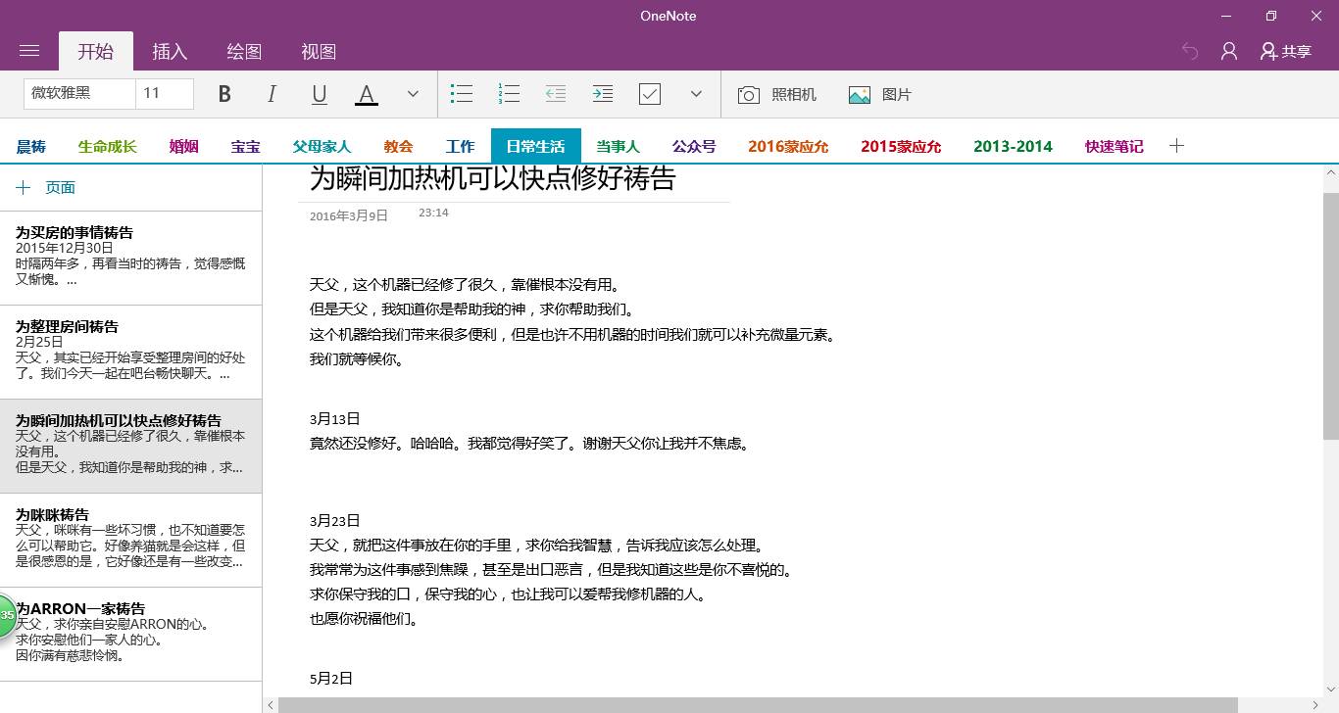
Task: Click the vertical scrollbar up arrow
Action: coord(1331,172)
